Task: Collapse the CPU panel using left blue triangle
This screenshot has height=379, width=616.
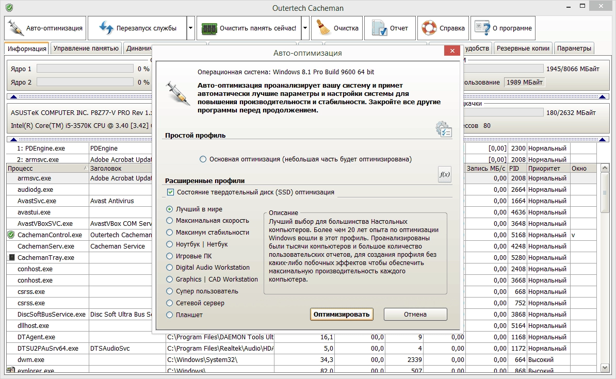Action: pyautogui.click(x=14, y=96)
